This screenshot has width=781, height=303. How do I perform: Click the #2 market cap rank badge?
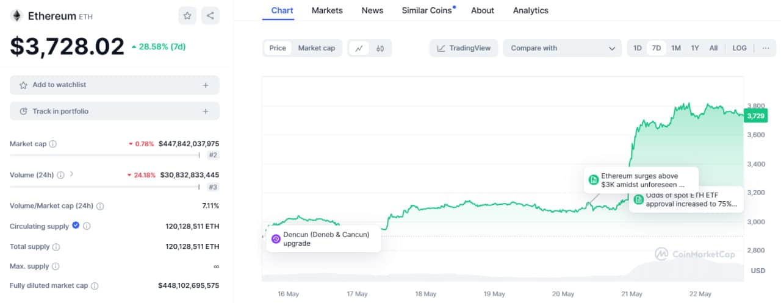(213, 155)
